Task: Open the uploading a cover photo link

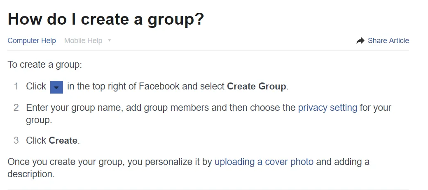Action: 264,162
